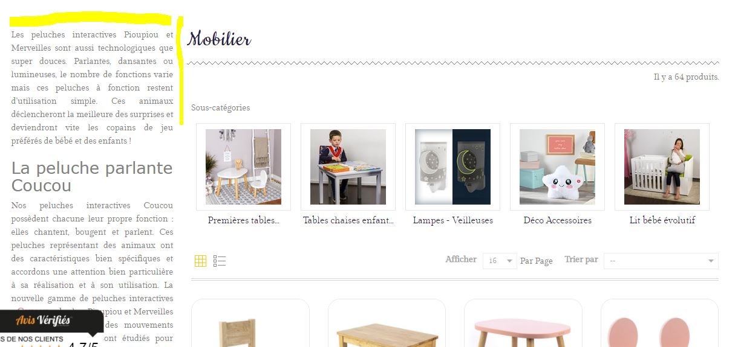Switch to grid view layout
This screenshot has width=738, height=347.
click(201, 261)
